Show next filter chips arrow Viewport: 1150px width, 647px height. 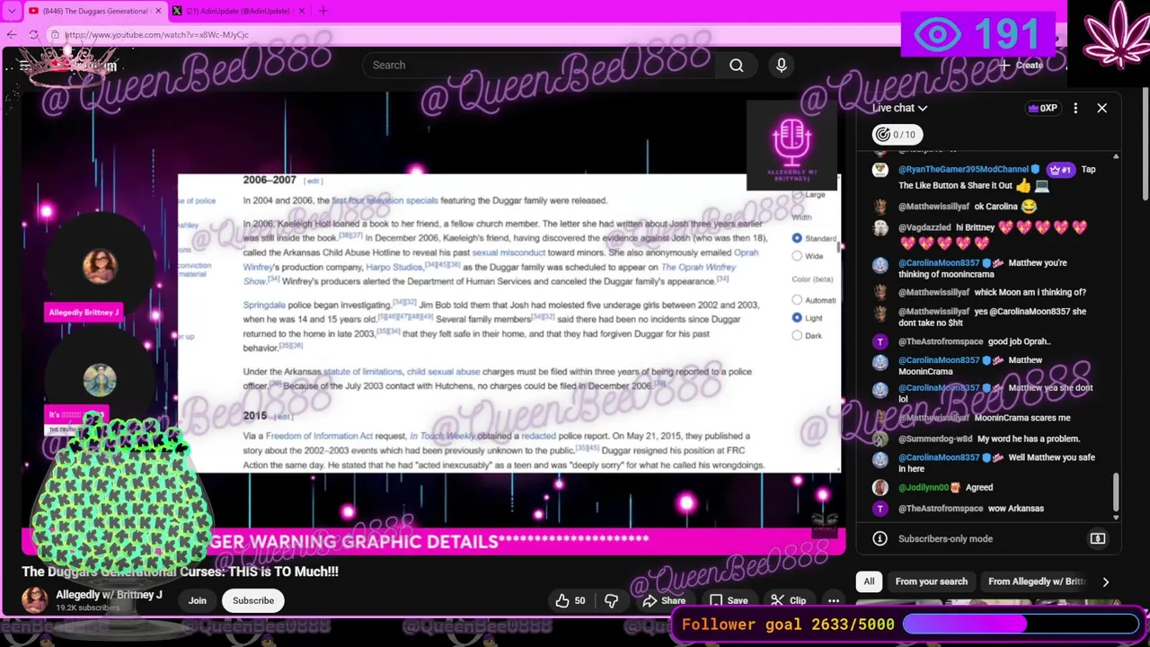point(1106,581)
